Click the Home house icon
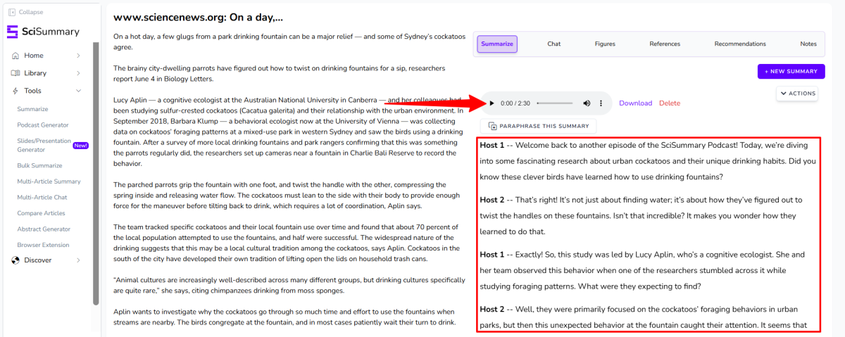This screenshot has width=845, height=337. click(15, 56)
